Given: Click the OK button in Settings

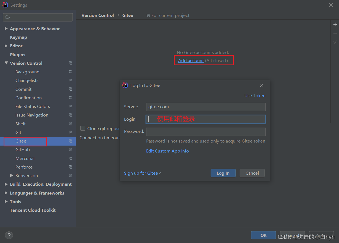Looking at the screenshot, I should (x=264, y=235).
